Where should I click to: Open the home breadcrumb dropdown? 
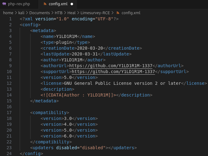8,13
